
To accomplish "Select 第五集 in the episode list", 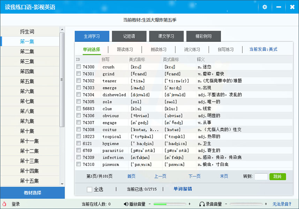I will (x=27, y=81).
